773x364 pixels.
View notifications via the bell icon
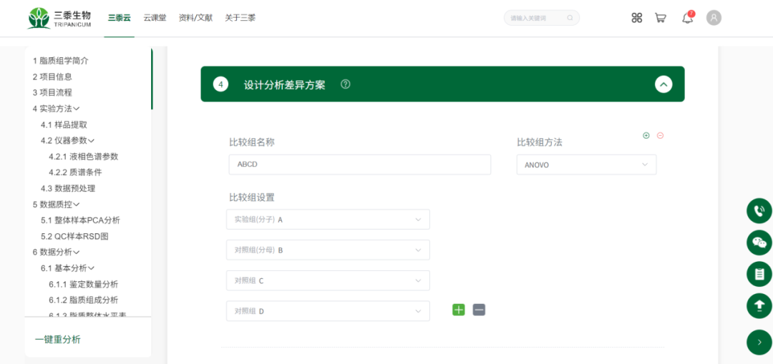[x=687, y=18]
